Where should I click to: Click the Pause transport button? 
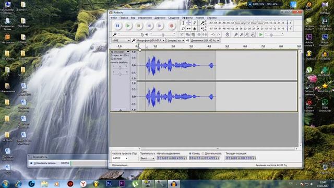(x=117, y=26)
